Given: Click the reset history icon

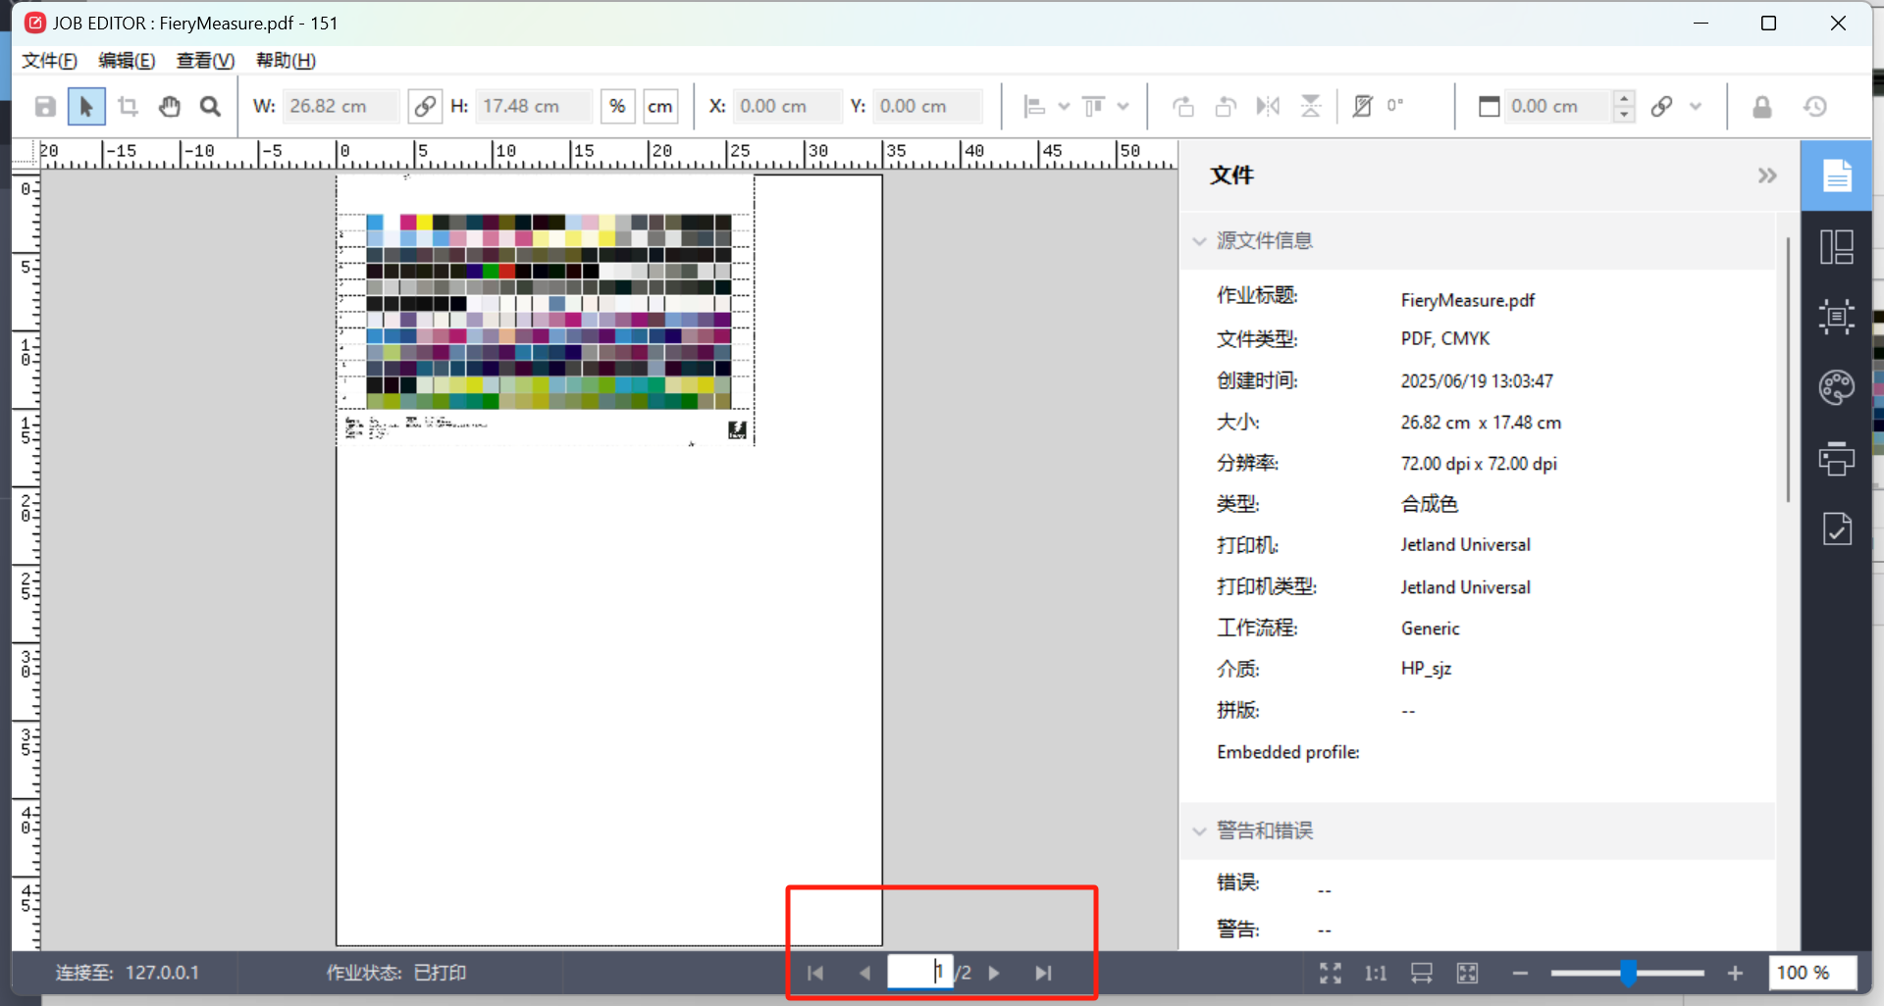Looking at the screenshot, I should point(1815,106).
